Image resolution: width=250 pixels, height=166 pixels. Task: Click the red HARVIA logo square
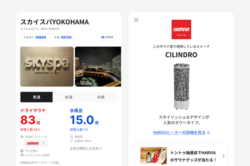point(181,29)
